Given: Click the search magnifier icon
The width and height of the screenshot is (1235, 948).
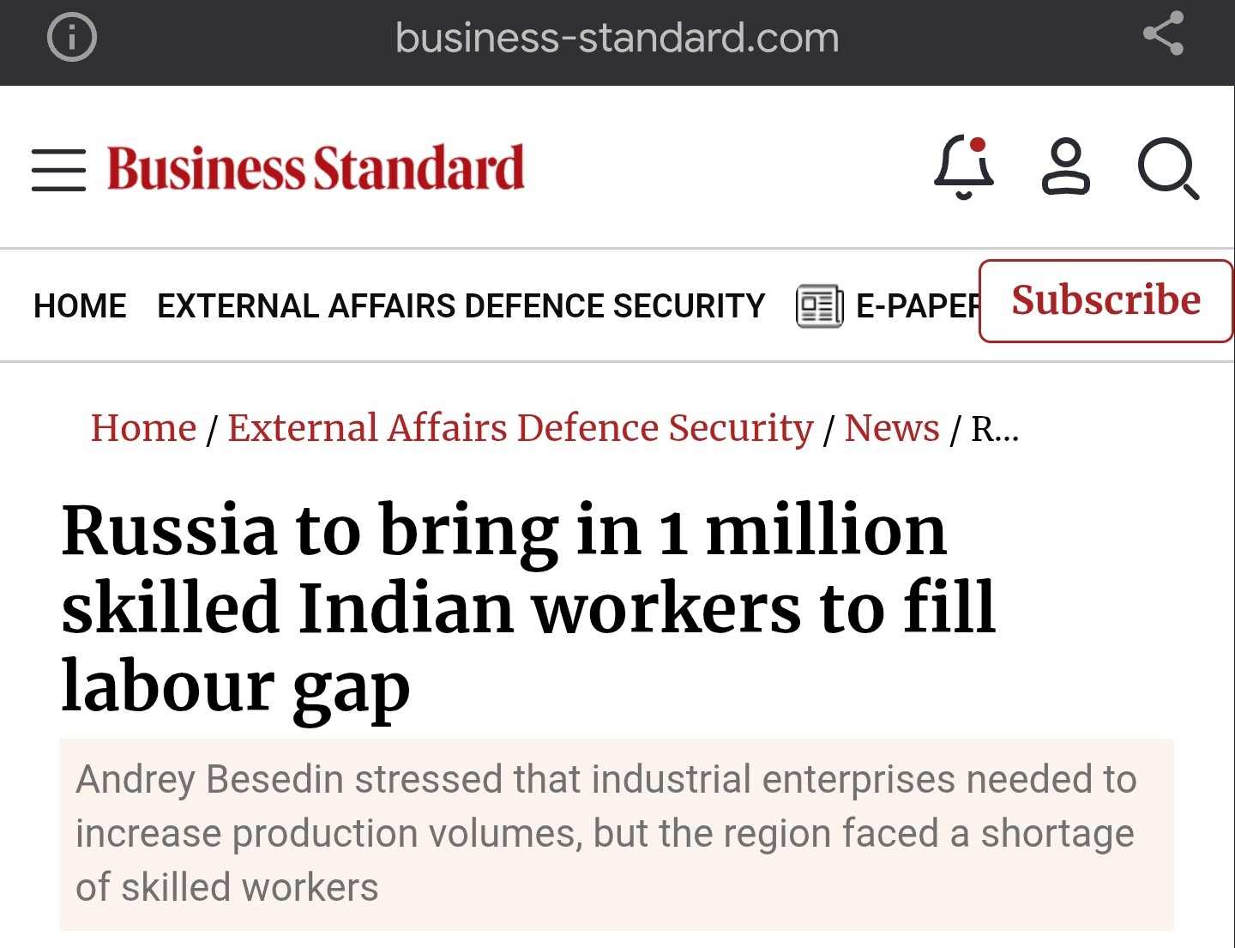Looking at the screenshot, I should point(1168,168).
